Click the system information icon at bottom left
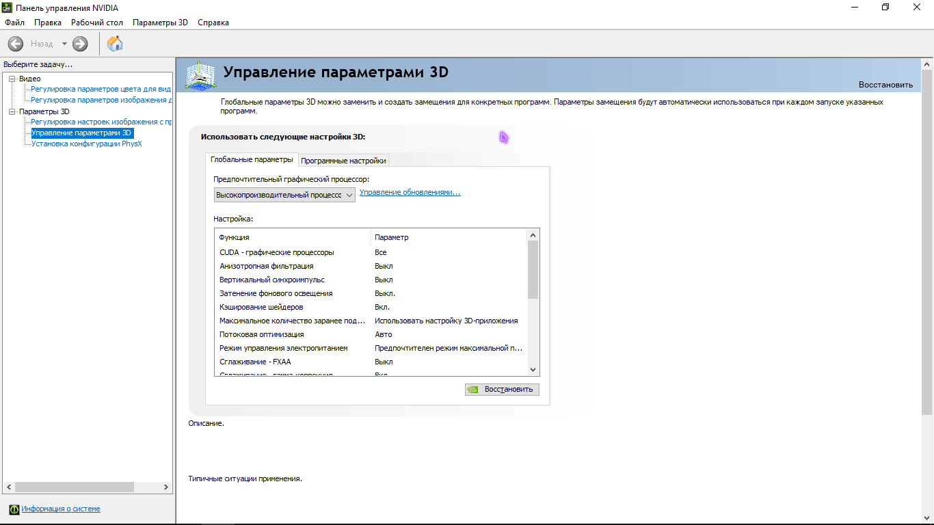 (x=14, y=509)
